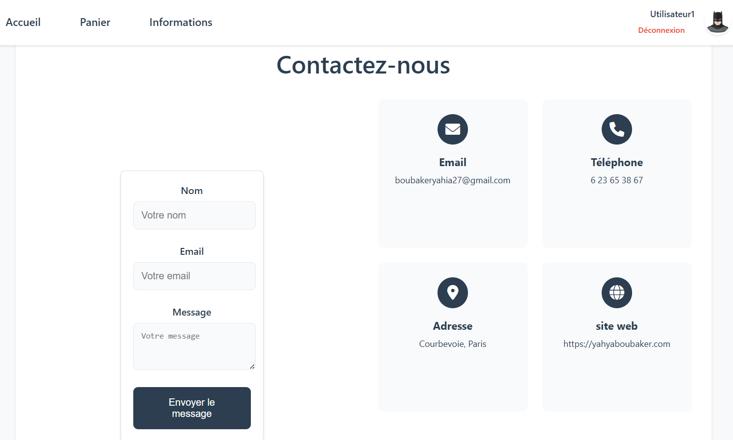Screen dimensions: 733x440
Task: Click the message textarea resize handle
Action: coord(252,367)
